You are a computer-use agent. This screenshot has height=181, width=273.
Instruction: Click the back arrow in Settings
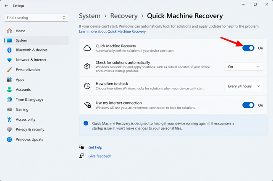pyautogui.click(x=6, y=5)
